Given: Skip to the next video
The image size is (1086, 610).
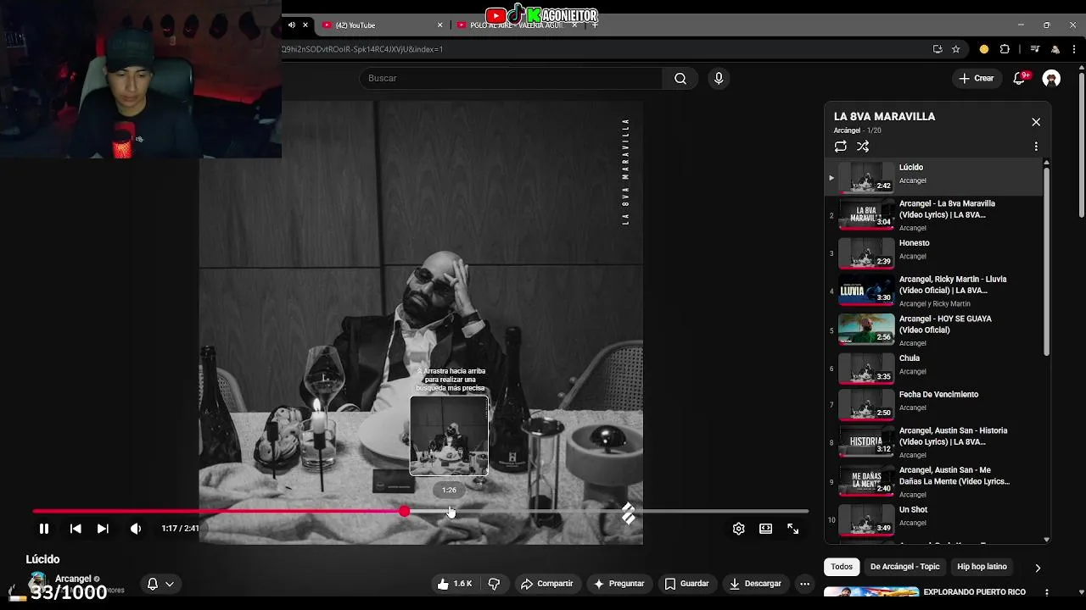Looking at the screenshot, I should [103, 529].
